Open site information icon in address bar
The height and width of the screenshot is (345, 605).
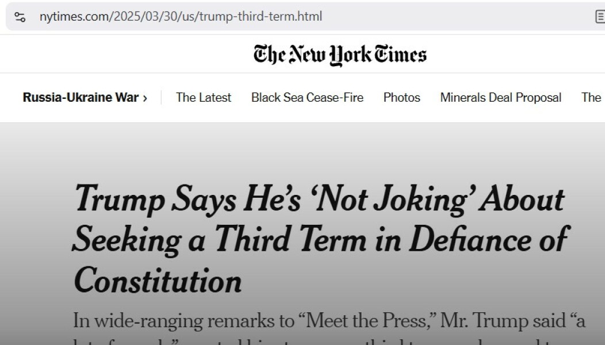pos(20,17)
